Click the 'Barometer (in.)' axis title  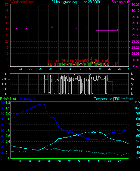pos(122,2)
